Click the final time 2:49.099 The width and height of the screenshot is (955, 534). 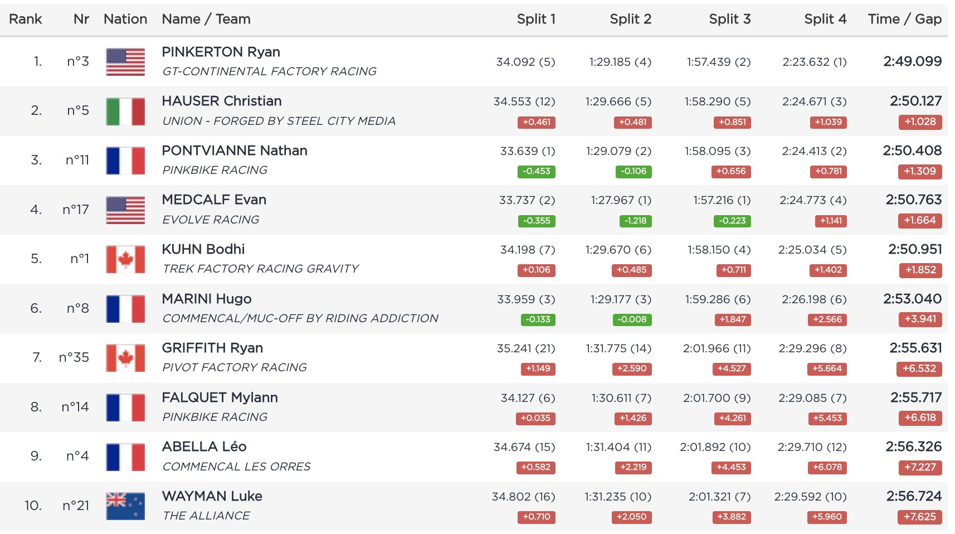click(x=912, y=61)
